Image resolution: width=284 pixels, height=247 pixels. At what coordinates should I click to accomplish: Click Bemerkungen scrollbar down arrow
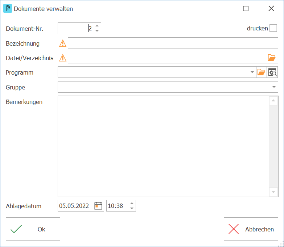[273, 192]
